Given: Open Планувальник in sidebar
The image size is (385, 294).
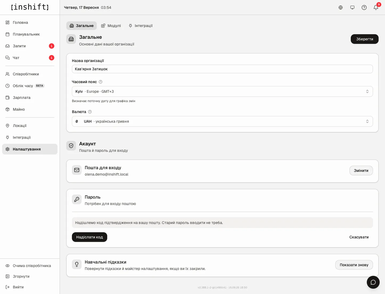Looking at the screenshot, I should [30, 34].
